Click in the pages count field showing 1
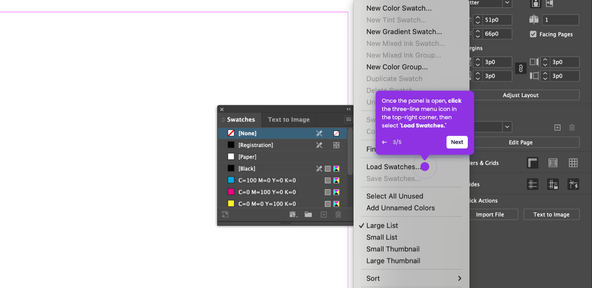 click(x=560, y=20)
